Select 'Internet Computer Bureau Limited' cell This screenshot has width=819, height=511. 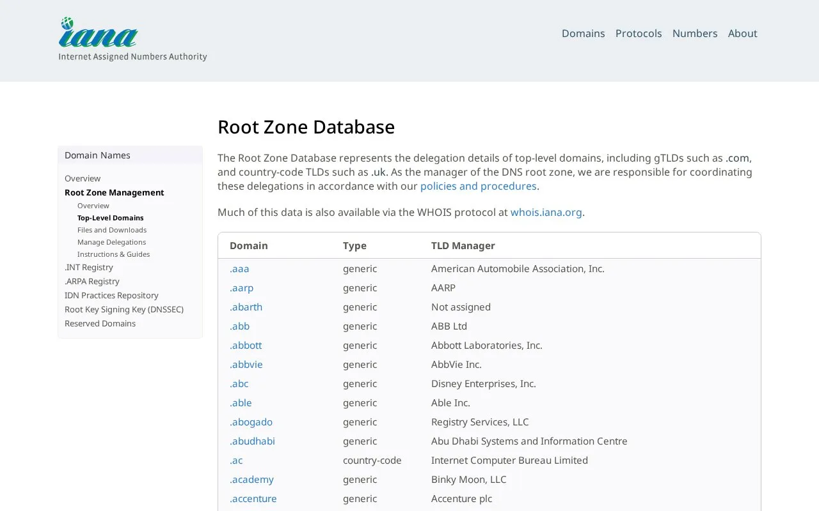[x=509, y=460]
